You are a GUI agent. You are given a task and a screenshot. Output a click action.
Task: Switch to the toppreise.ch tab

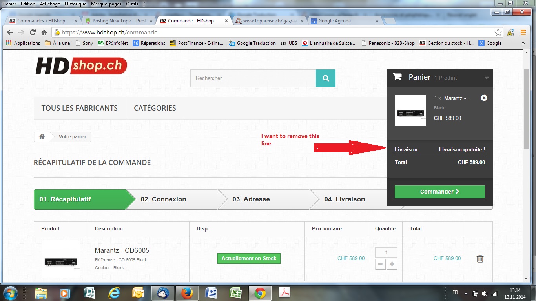269,21
